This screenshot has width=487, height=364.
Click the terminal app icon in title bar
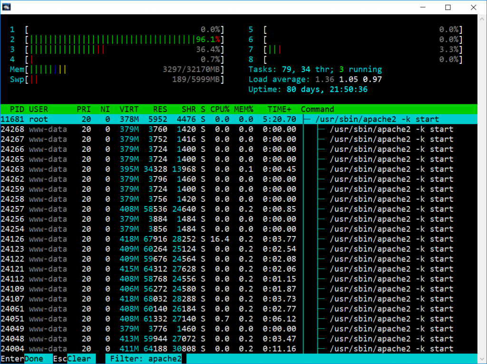click(x=7, y=7)
